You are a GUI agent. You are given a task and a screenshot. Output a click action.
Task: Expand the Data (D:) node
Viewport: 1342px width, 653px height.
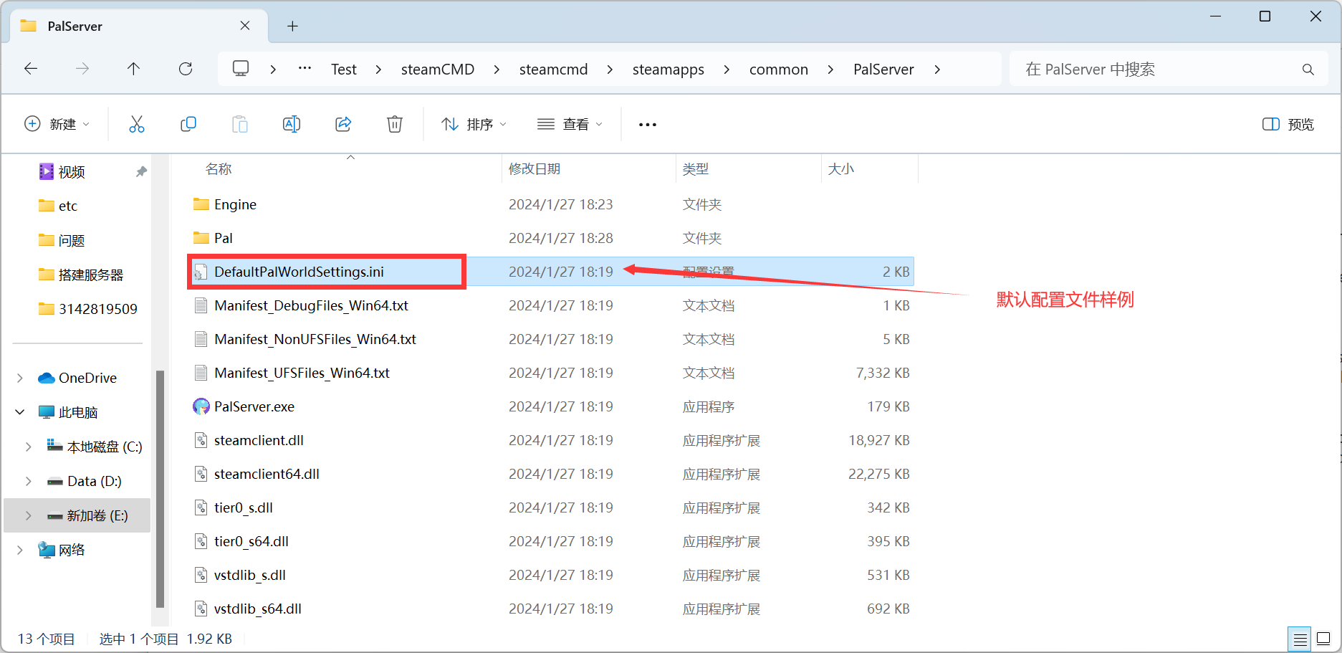(29, 481)
